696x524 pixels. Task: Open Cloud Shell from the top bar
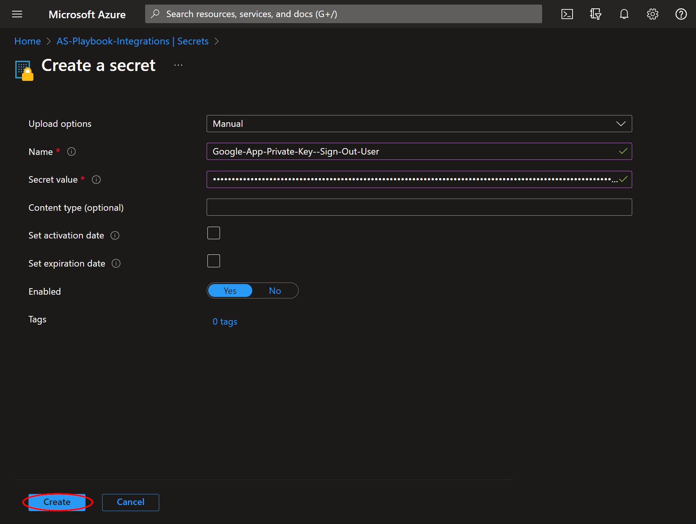(x=567, y=14)
